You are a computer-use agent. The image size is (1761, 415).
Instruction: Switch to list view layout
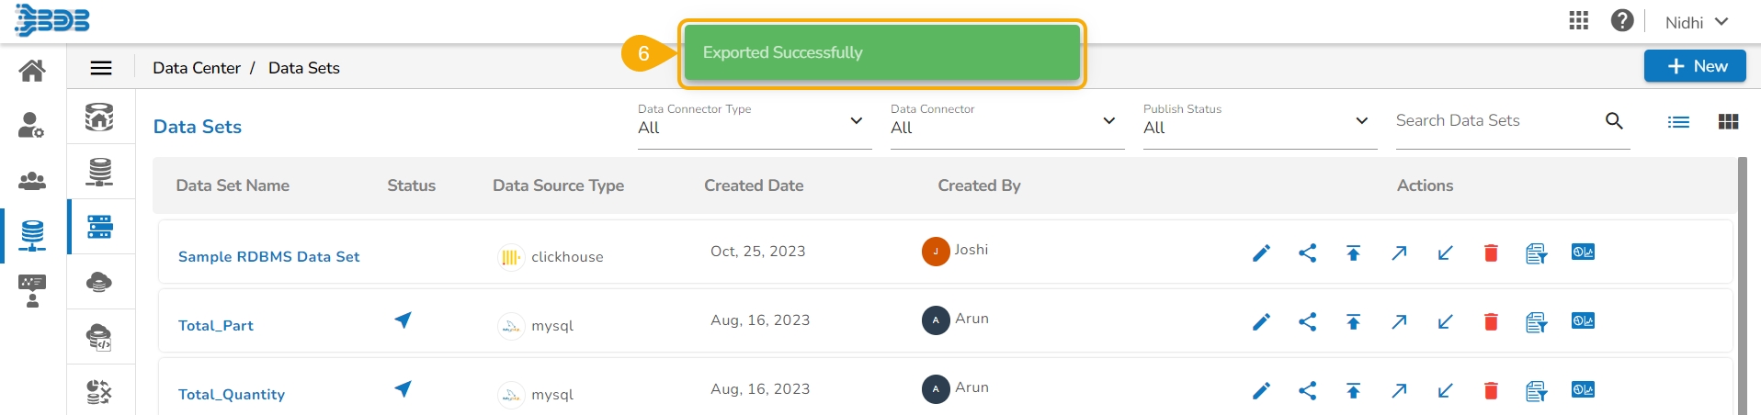point(1678,122)
